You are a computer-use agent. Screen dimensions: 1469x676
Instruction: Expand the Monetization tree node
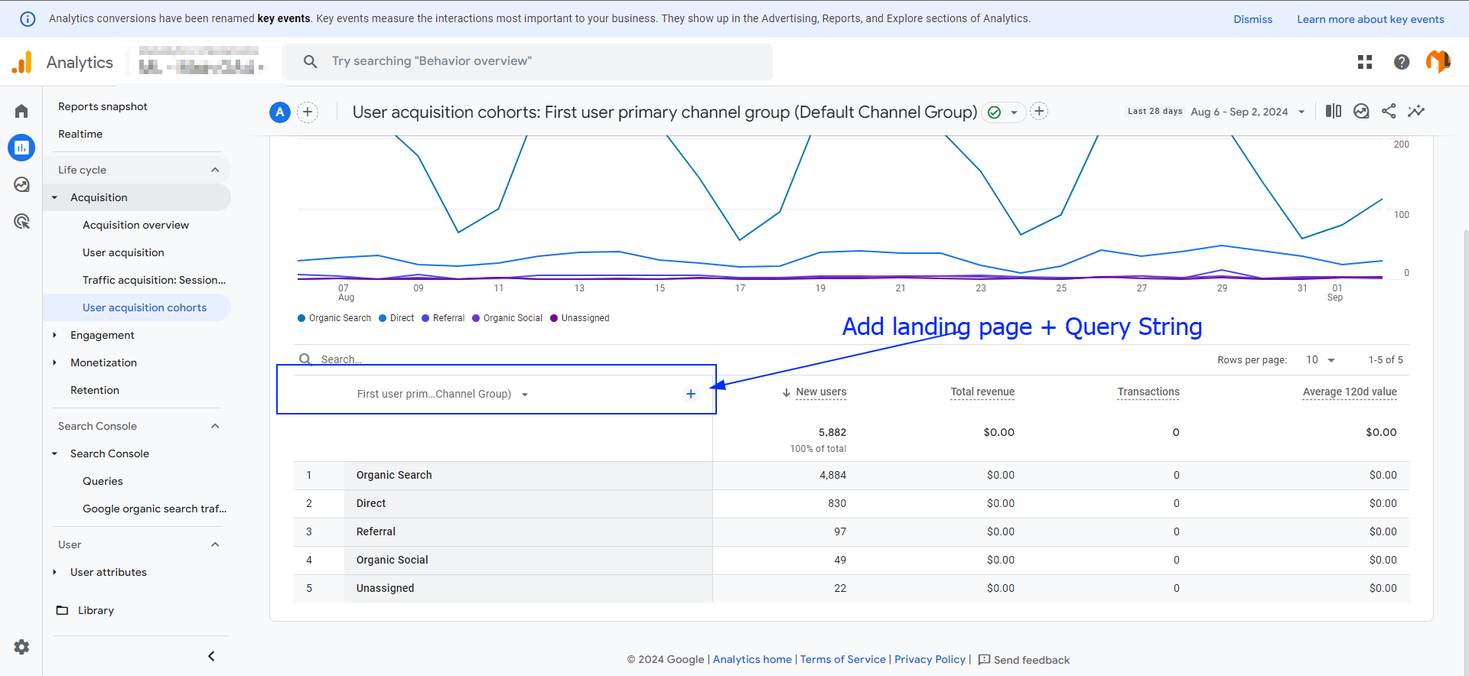tap(54, 362)
